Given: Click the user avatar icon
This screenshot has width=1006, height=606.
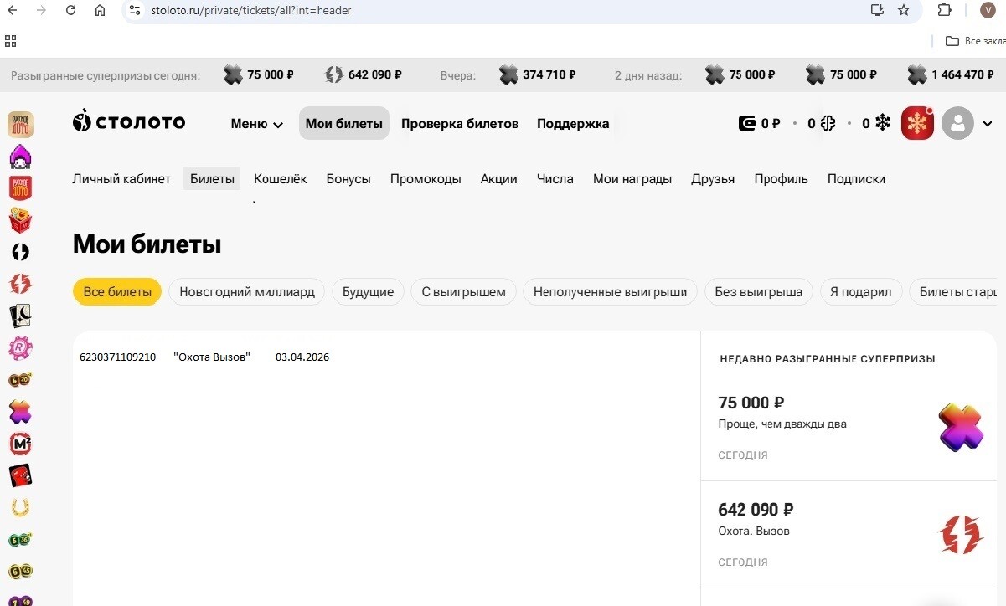Looking at the screenshot, I should pos(957,123).
